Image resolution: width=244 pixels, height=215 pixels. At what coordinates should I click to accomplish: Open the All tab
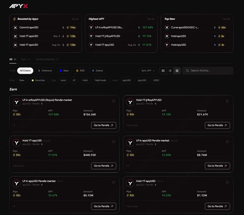(x=13, y=59)
